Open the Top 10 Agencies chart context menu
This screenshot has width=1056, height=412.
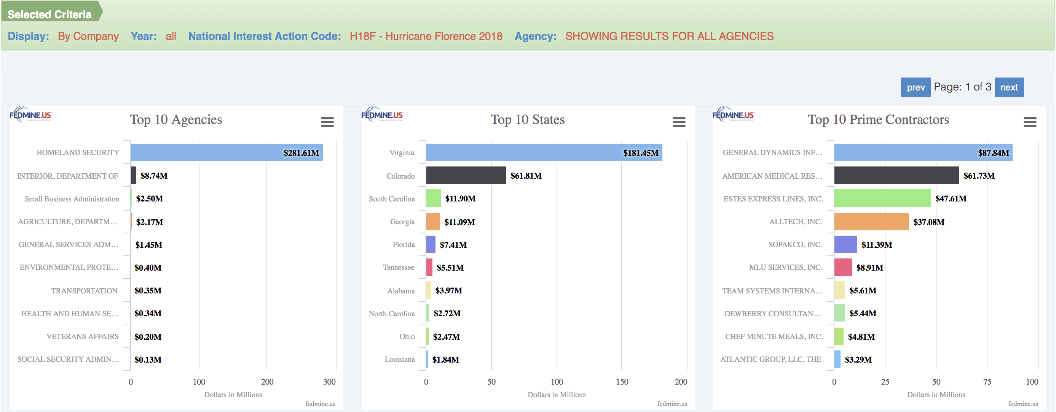[x=327, y=122]
